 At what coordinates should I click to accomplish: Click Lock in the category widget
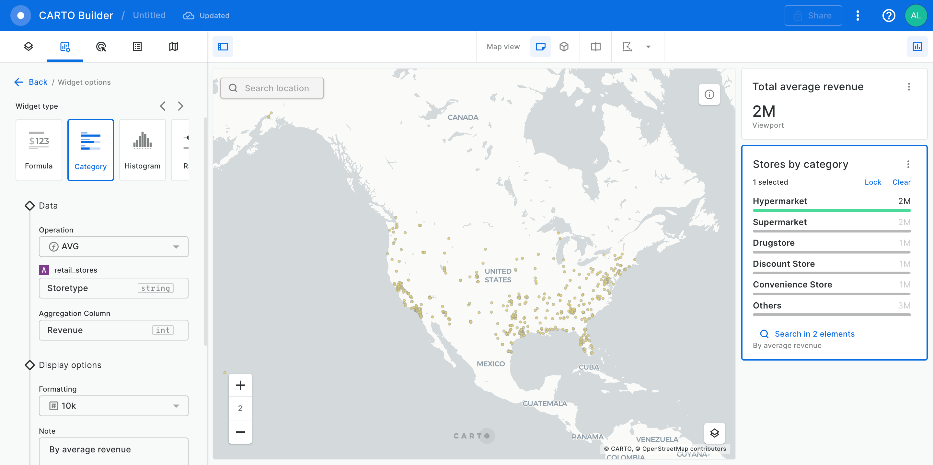click(872, 182)
